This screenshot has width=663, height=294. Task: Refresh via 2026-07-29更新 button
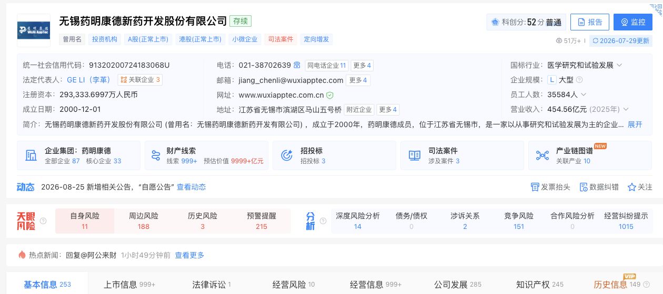[x=621, y=40]
